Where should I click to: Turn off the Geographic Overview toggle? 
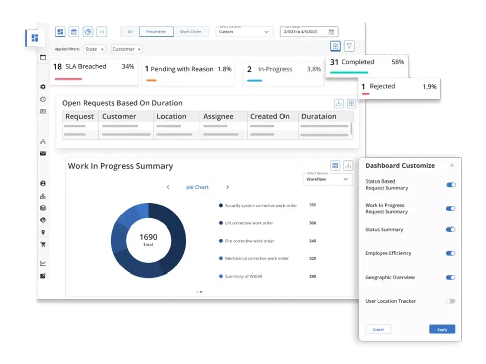point(450,278)
